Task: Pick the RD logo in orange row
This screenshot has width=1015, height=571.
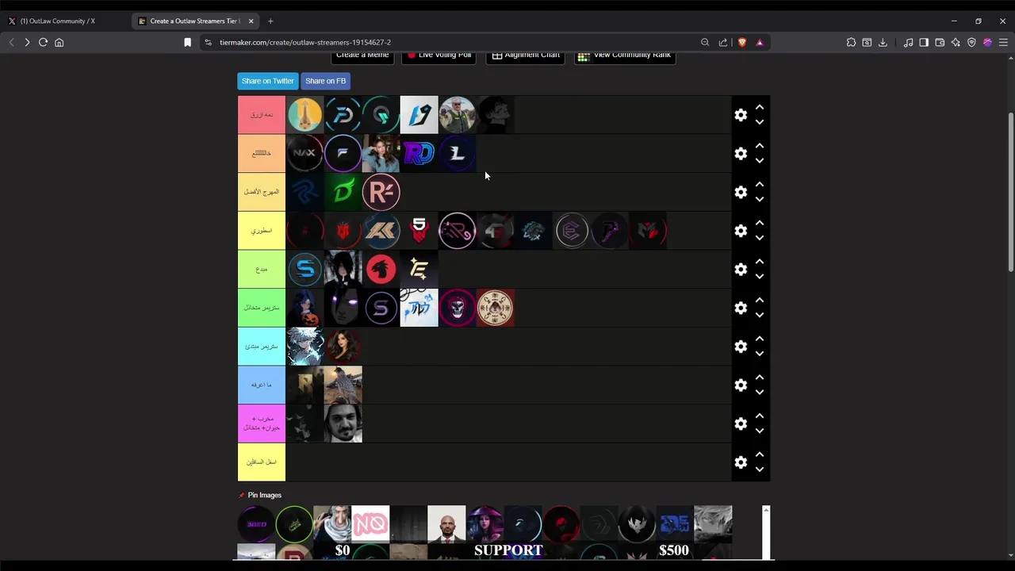Action: [419, 153]
